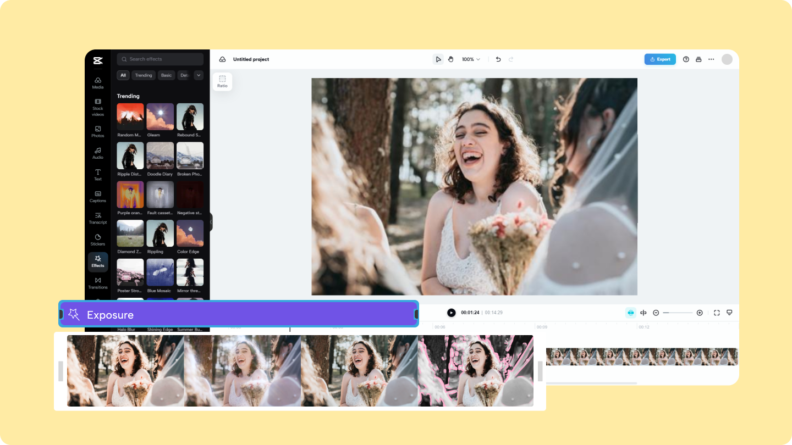
Task: Open the Stickers panel
Action: [x=97, y=240]
